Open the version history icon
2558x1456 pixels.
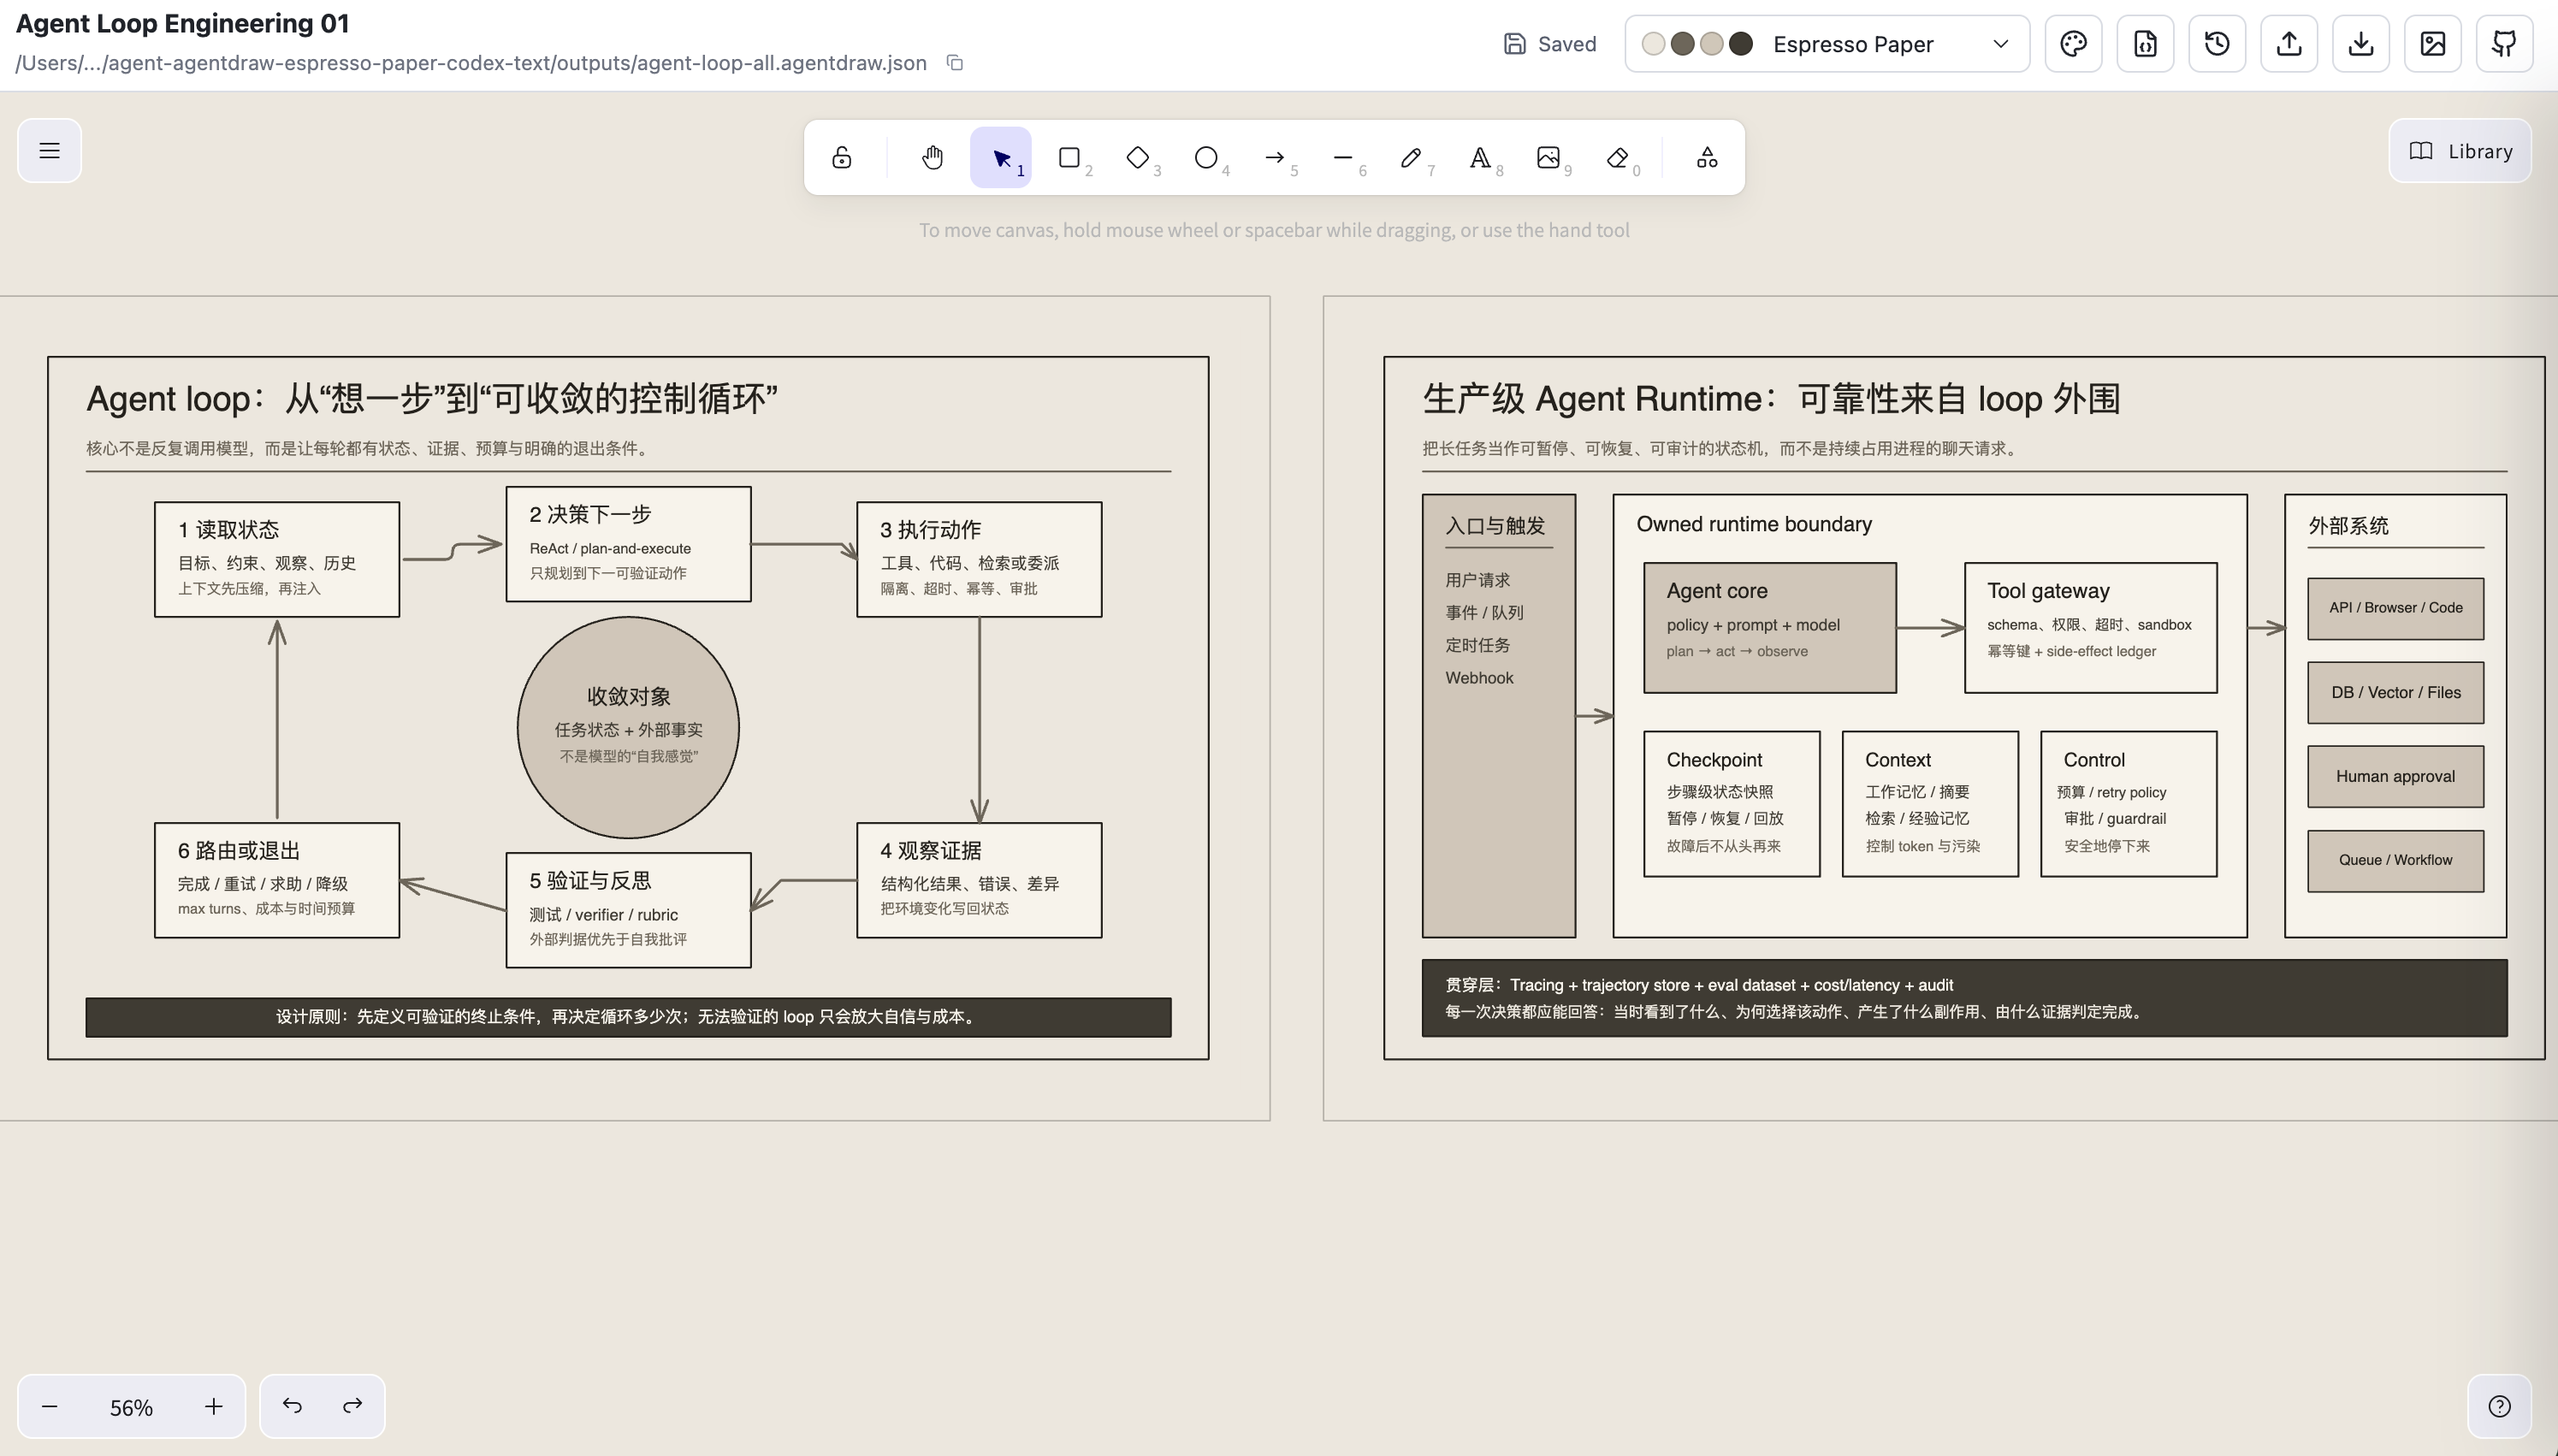point(2217,44)
